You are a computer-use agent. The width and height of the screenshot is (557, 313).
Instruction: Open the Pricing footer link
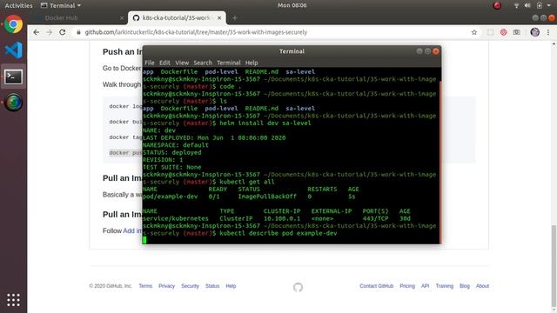point(407,286)
